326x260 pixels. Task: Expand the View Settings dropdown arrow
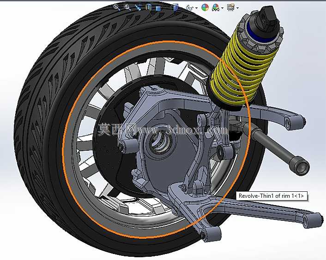tap(237, 8)
